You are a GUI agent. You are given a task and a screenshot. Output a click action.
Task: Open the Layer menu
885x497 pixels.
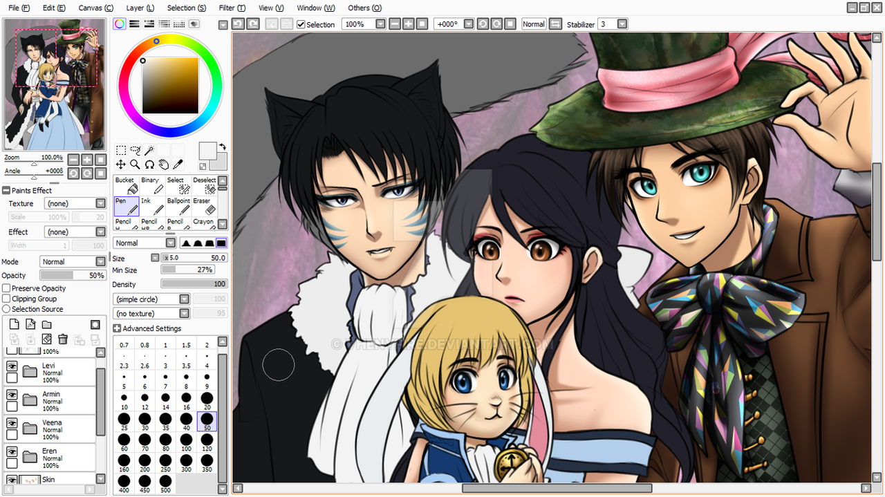tap(140, 8)
